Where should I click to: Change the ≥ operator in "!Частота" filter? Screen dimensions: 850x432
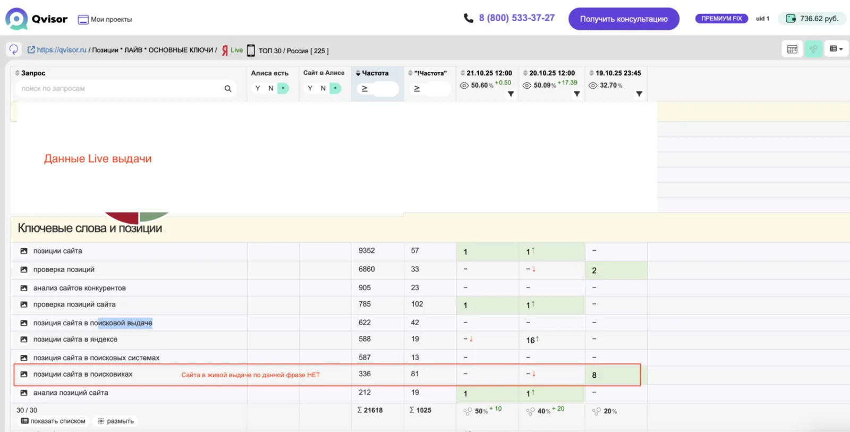pyautogui.click(x=417, y=89)
